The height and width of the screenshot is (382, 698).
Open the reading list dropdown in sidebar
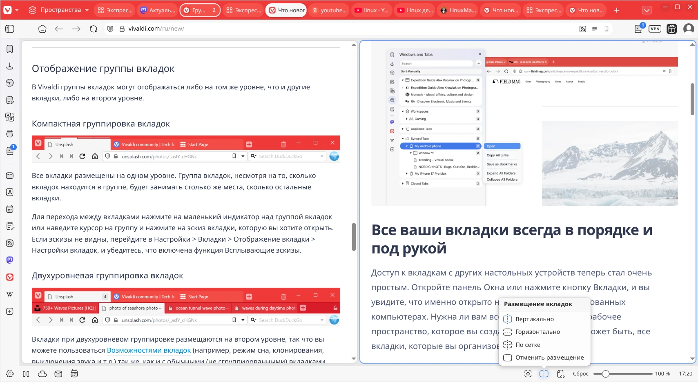pos(9,150)
